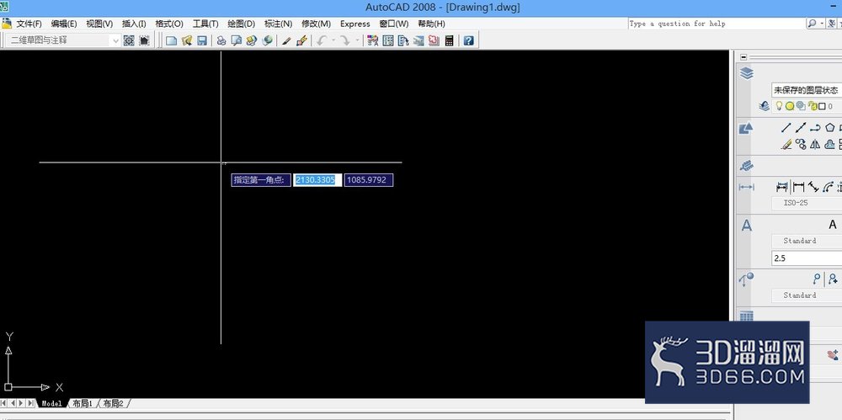Screen dimensions: 842x420
Task: Click the Publish icon in the toolbar
Action: coord(251,40)
